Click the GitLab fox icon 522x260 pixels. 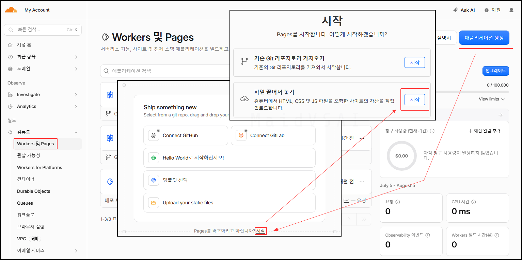click(x=241, y=135)
